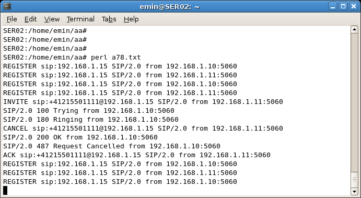Image resolution: width=361 pixels, height=198 pixels.
Task: Open the Help menu
Action: [x=131, y=19]
